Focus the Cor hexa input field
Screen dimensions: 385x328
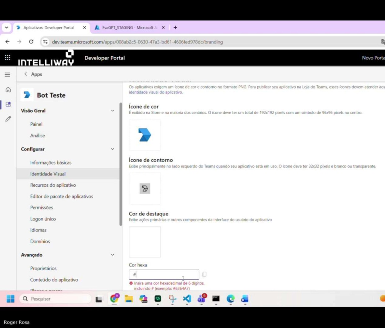164,274
